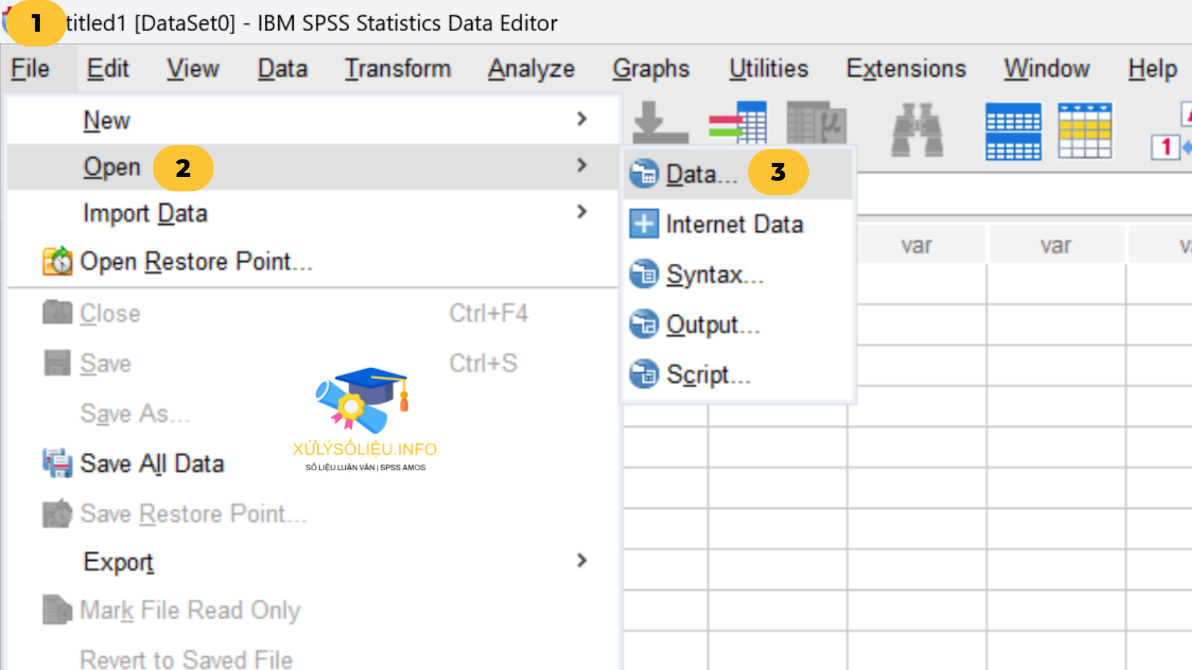Image resolution: width=1192 pixels, height=670 pixels.
Task: Open the Graphs menu
Action: [651, 68]
